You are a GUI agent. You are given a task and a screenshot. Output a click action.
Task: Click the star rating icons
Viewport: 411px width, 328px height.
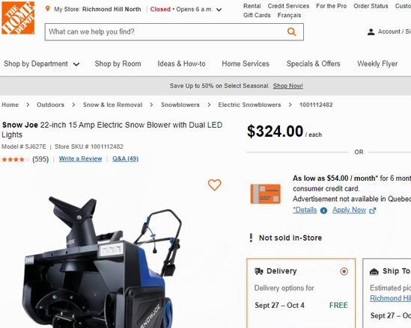[16, 159]
